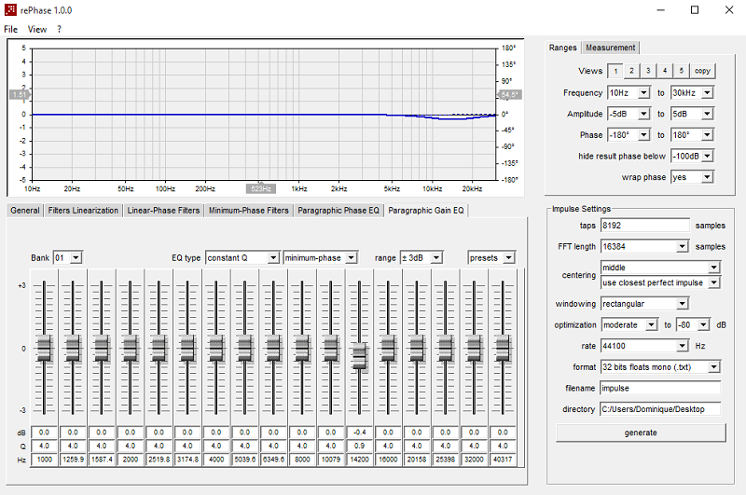The width and height of the screenshot is (746, 495).
Task: Open the Filters Linearization tab
Action: (83, 210)
